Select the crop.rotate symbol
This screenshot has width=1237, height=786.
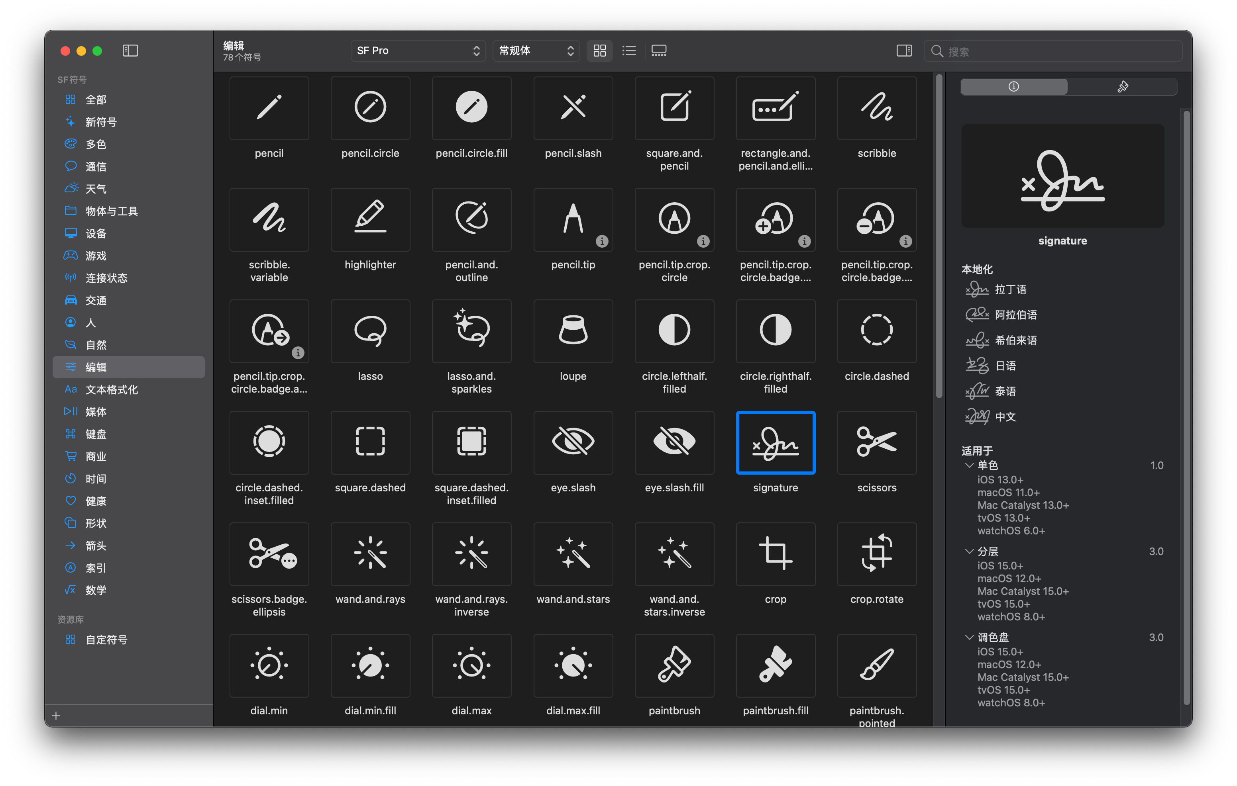pos(876,554)
